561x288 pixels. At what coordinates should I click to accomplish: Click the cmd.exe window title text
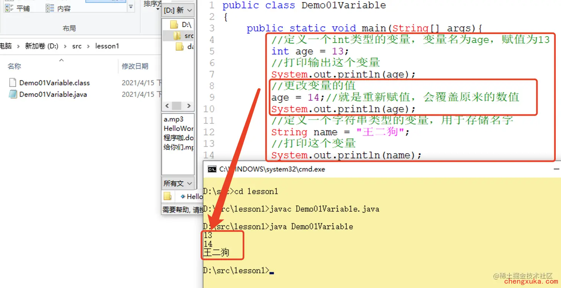(272, 169)
